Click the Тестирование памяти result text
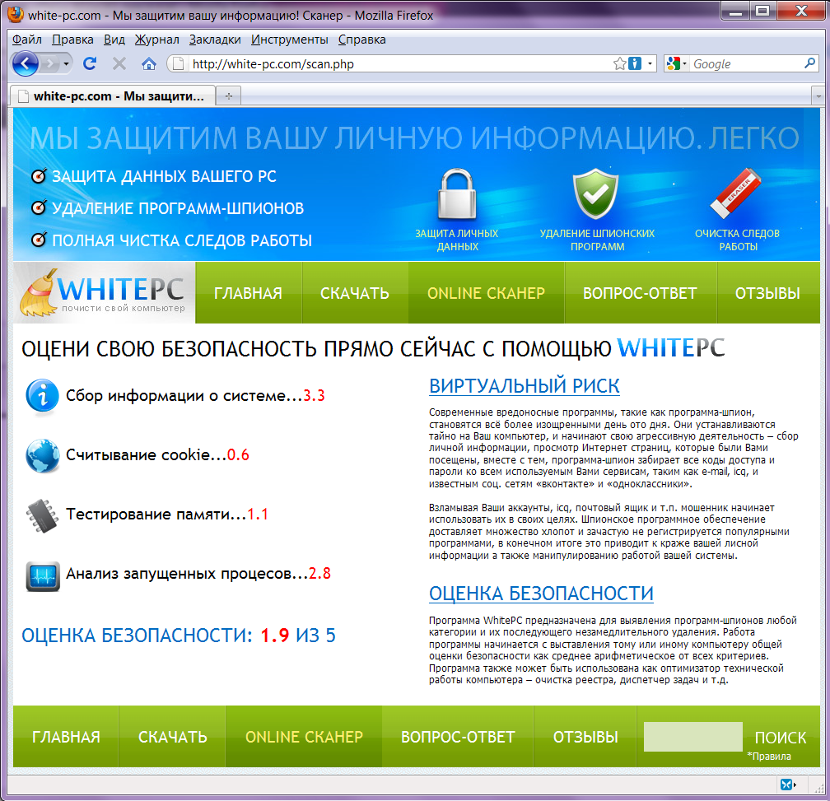 pyautogui.click(x=167, y=515)
